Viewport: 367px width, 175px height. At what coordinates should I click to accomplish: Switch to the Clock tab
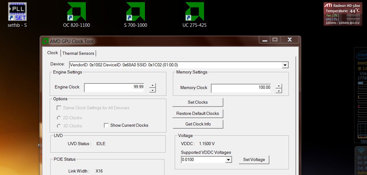(x=53, y=53)
